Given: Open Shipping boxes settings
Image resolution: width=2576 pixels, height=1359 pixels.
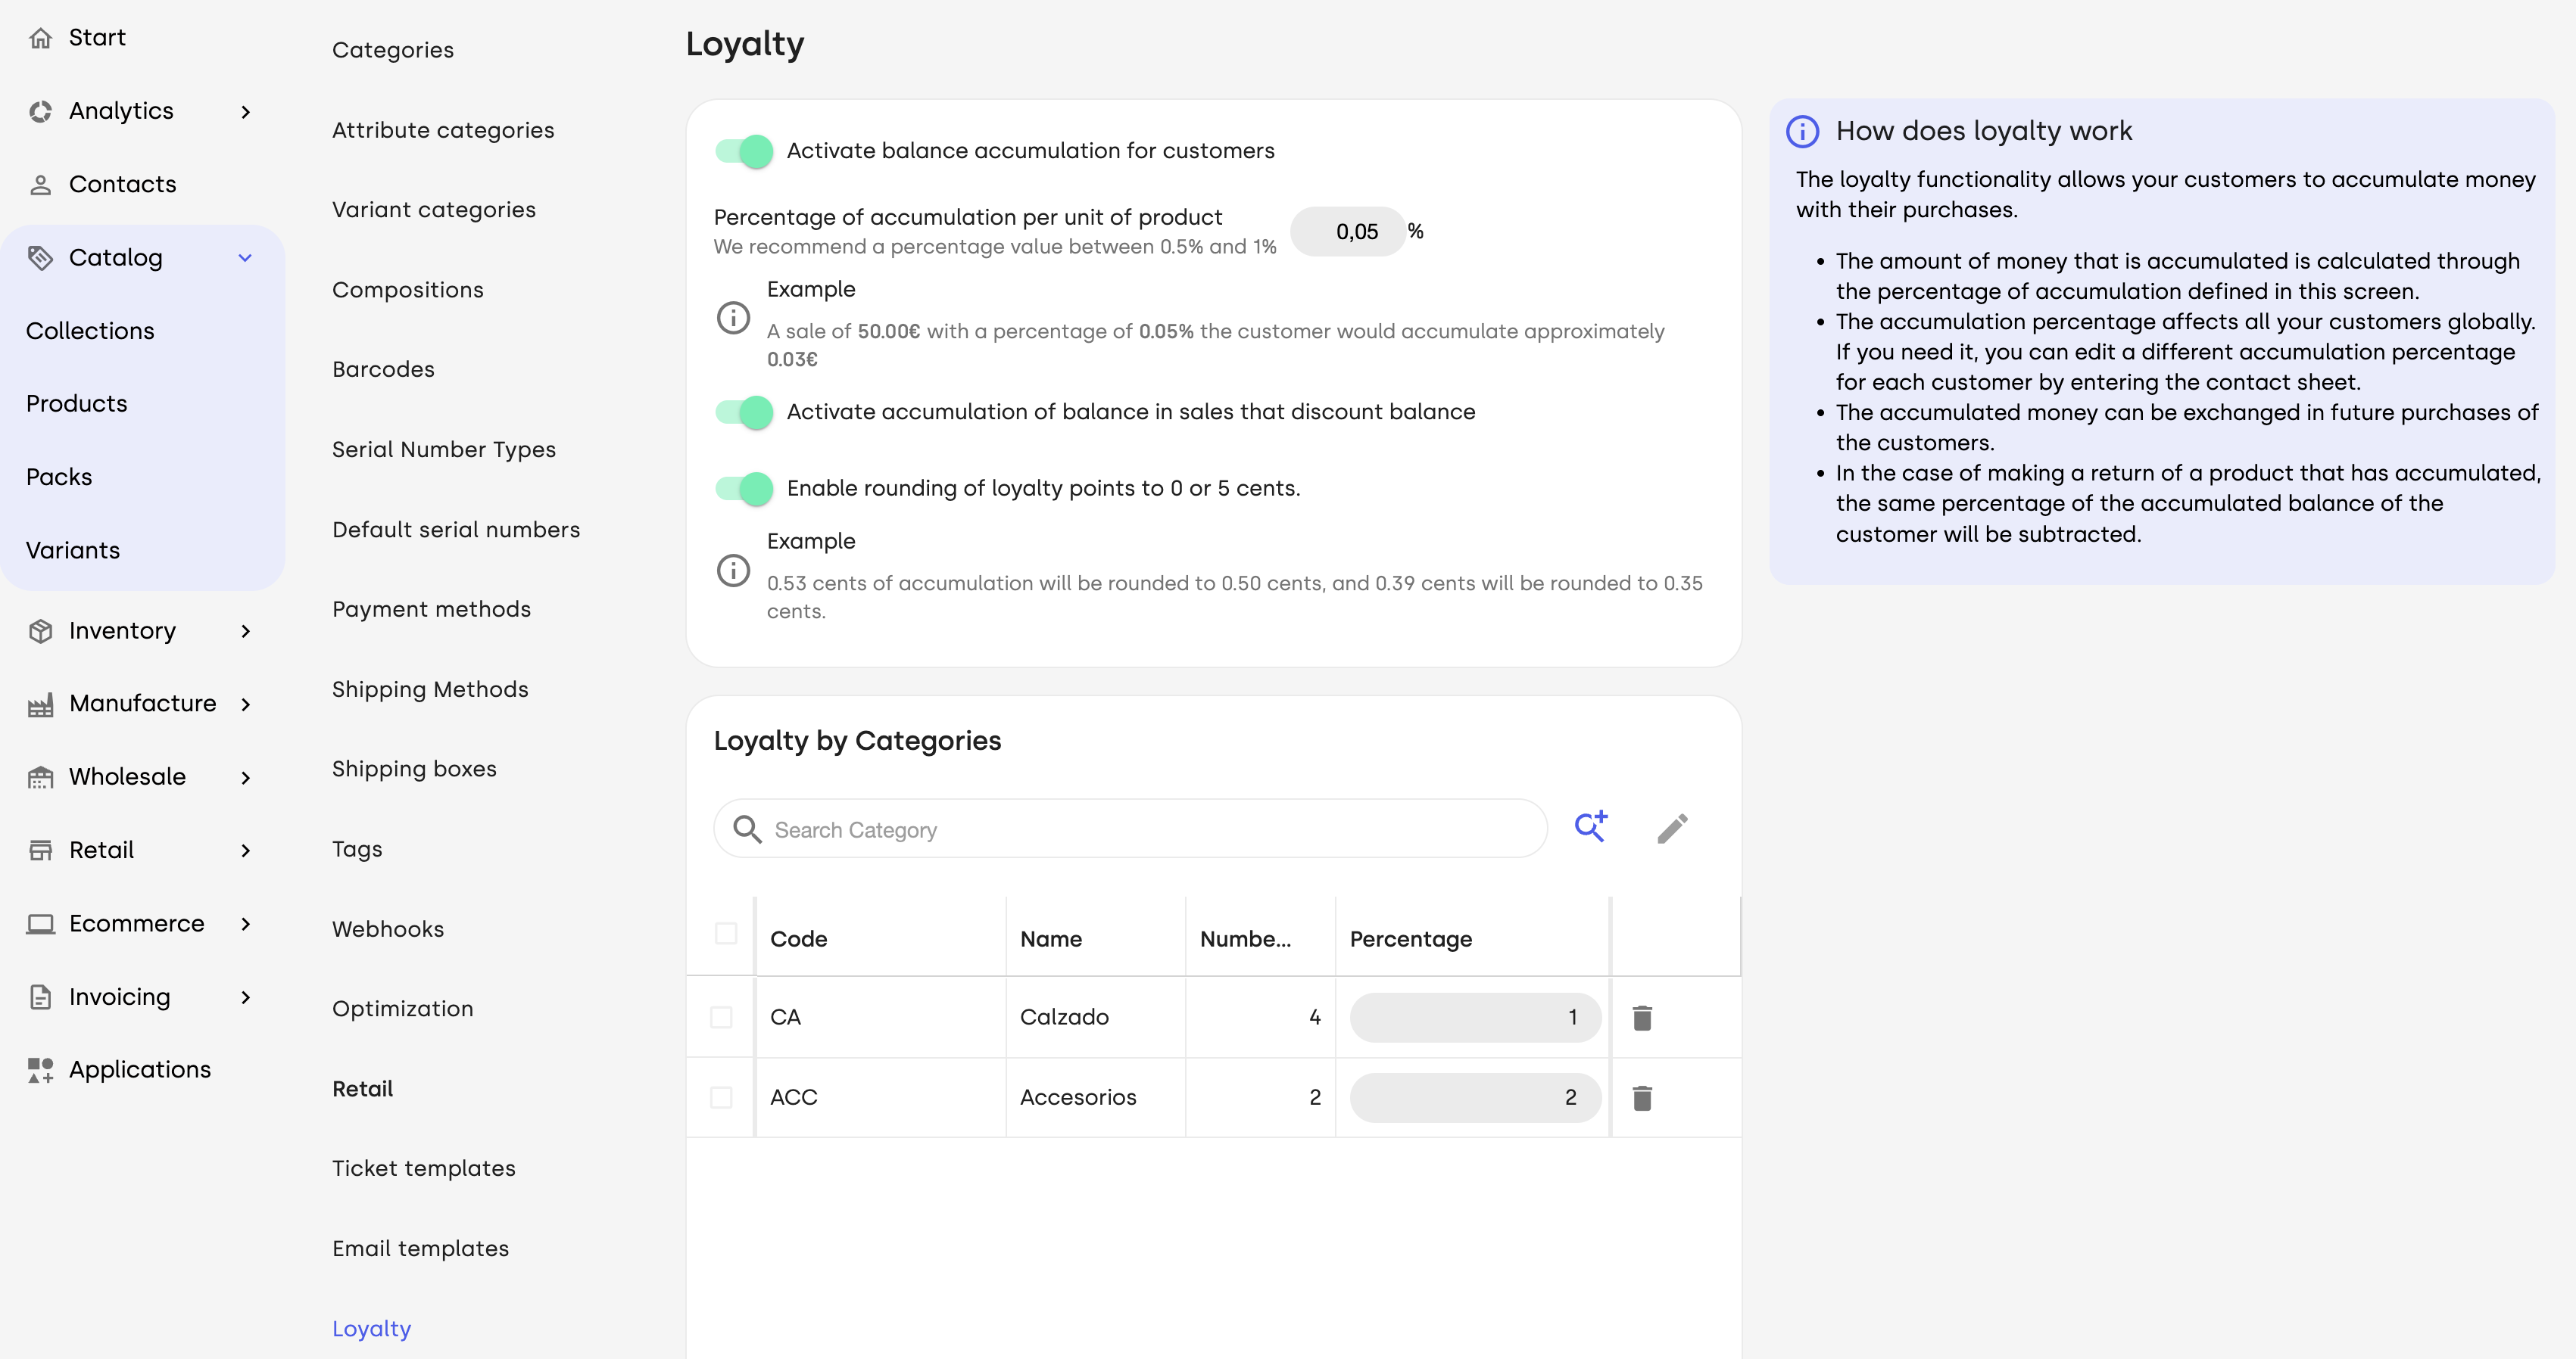Looking at the screenshot, I should (x=414, y=770).
